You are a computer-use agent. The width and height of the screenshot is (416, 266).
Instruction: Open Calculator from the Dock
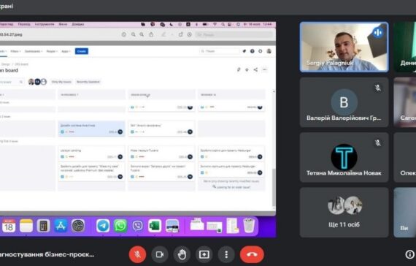43,226
